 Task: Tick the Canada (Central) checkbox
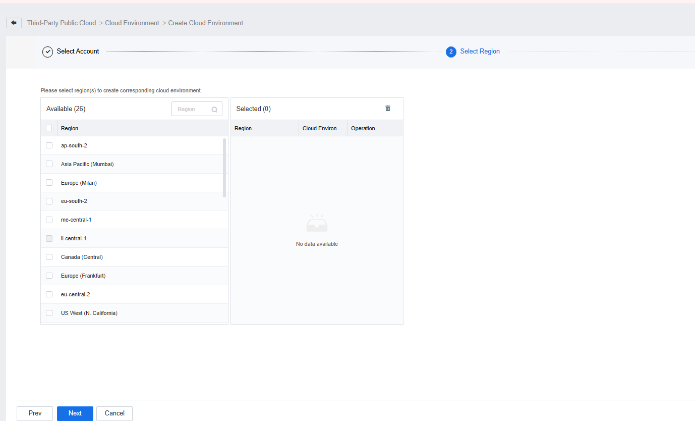(49, 257)
